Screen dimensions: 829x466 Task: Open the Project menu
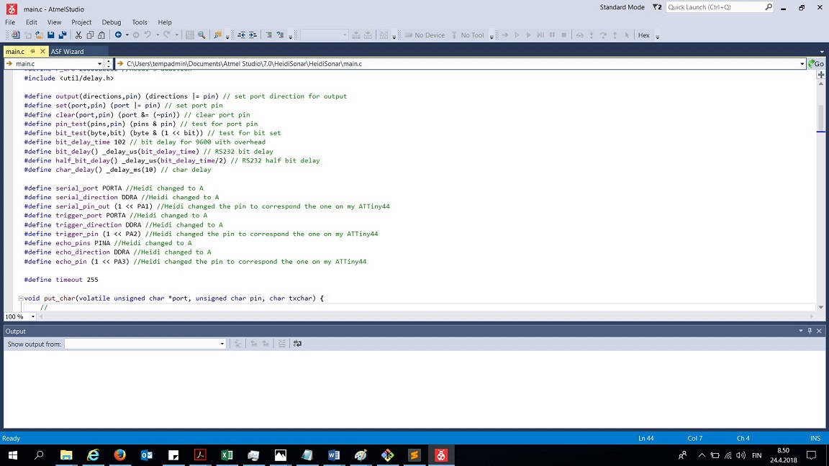[81, 22]
